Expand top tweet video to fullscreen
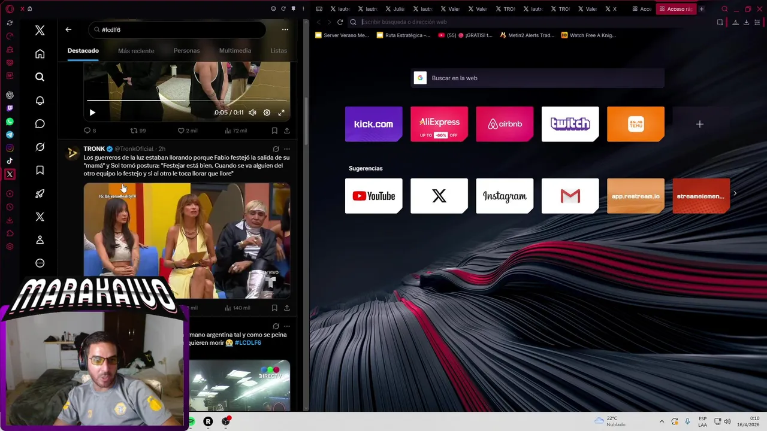767x431 pixels. pyautogui.click(x=281, y=113)
